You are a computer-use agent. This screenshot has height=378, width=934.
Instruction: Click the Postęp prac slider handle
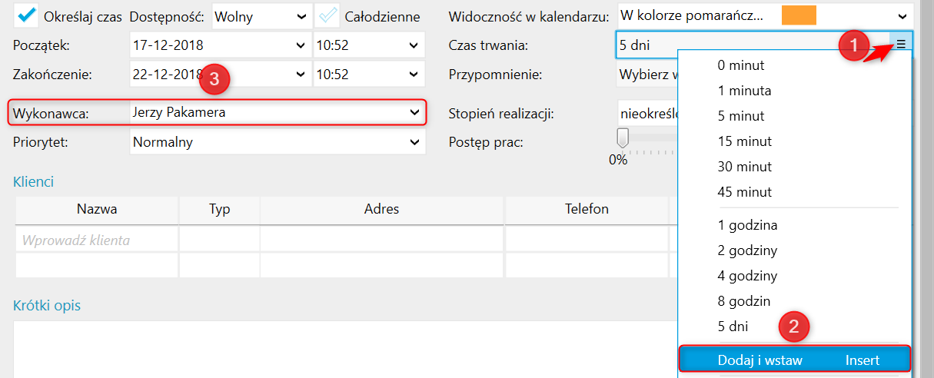tap(623, 138)
